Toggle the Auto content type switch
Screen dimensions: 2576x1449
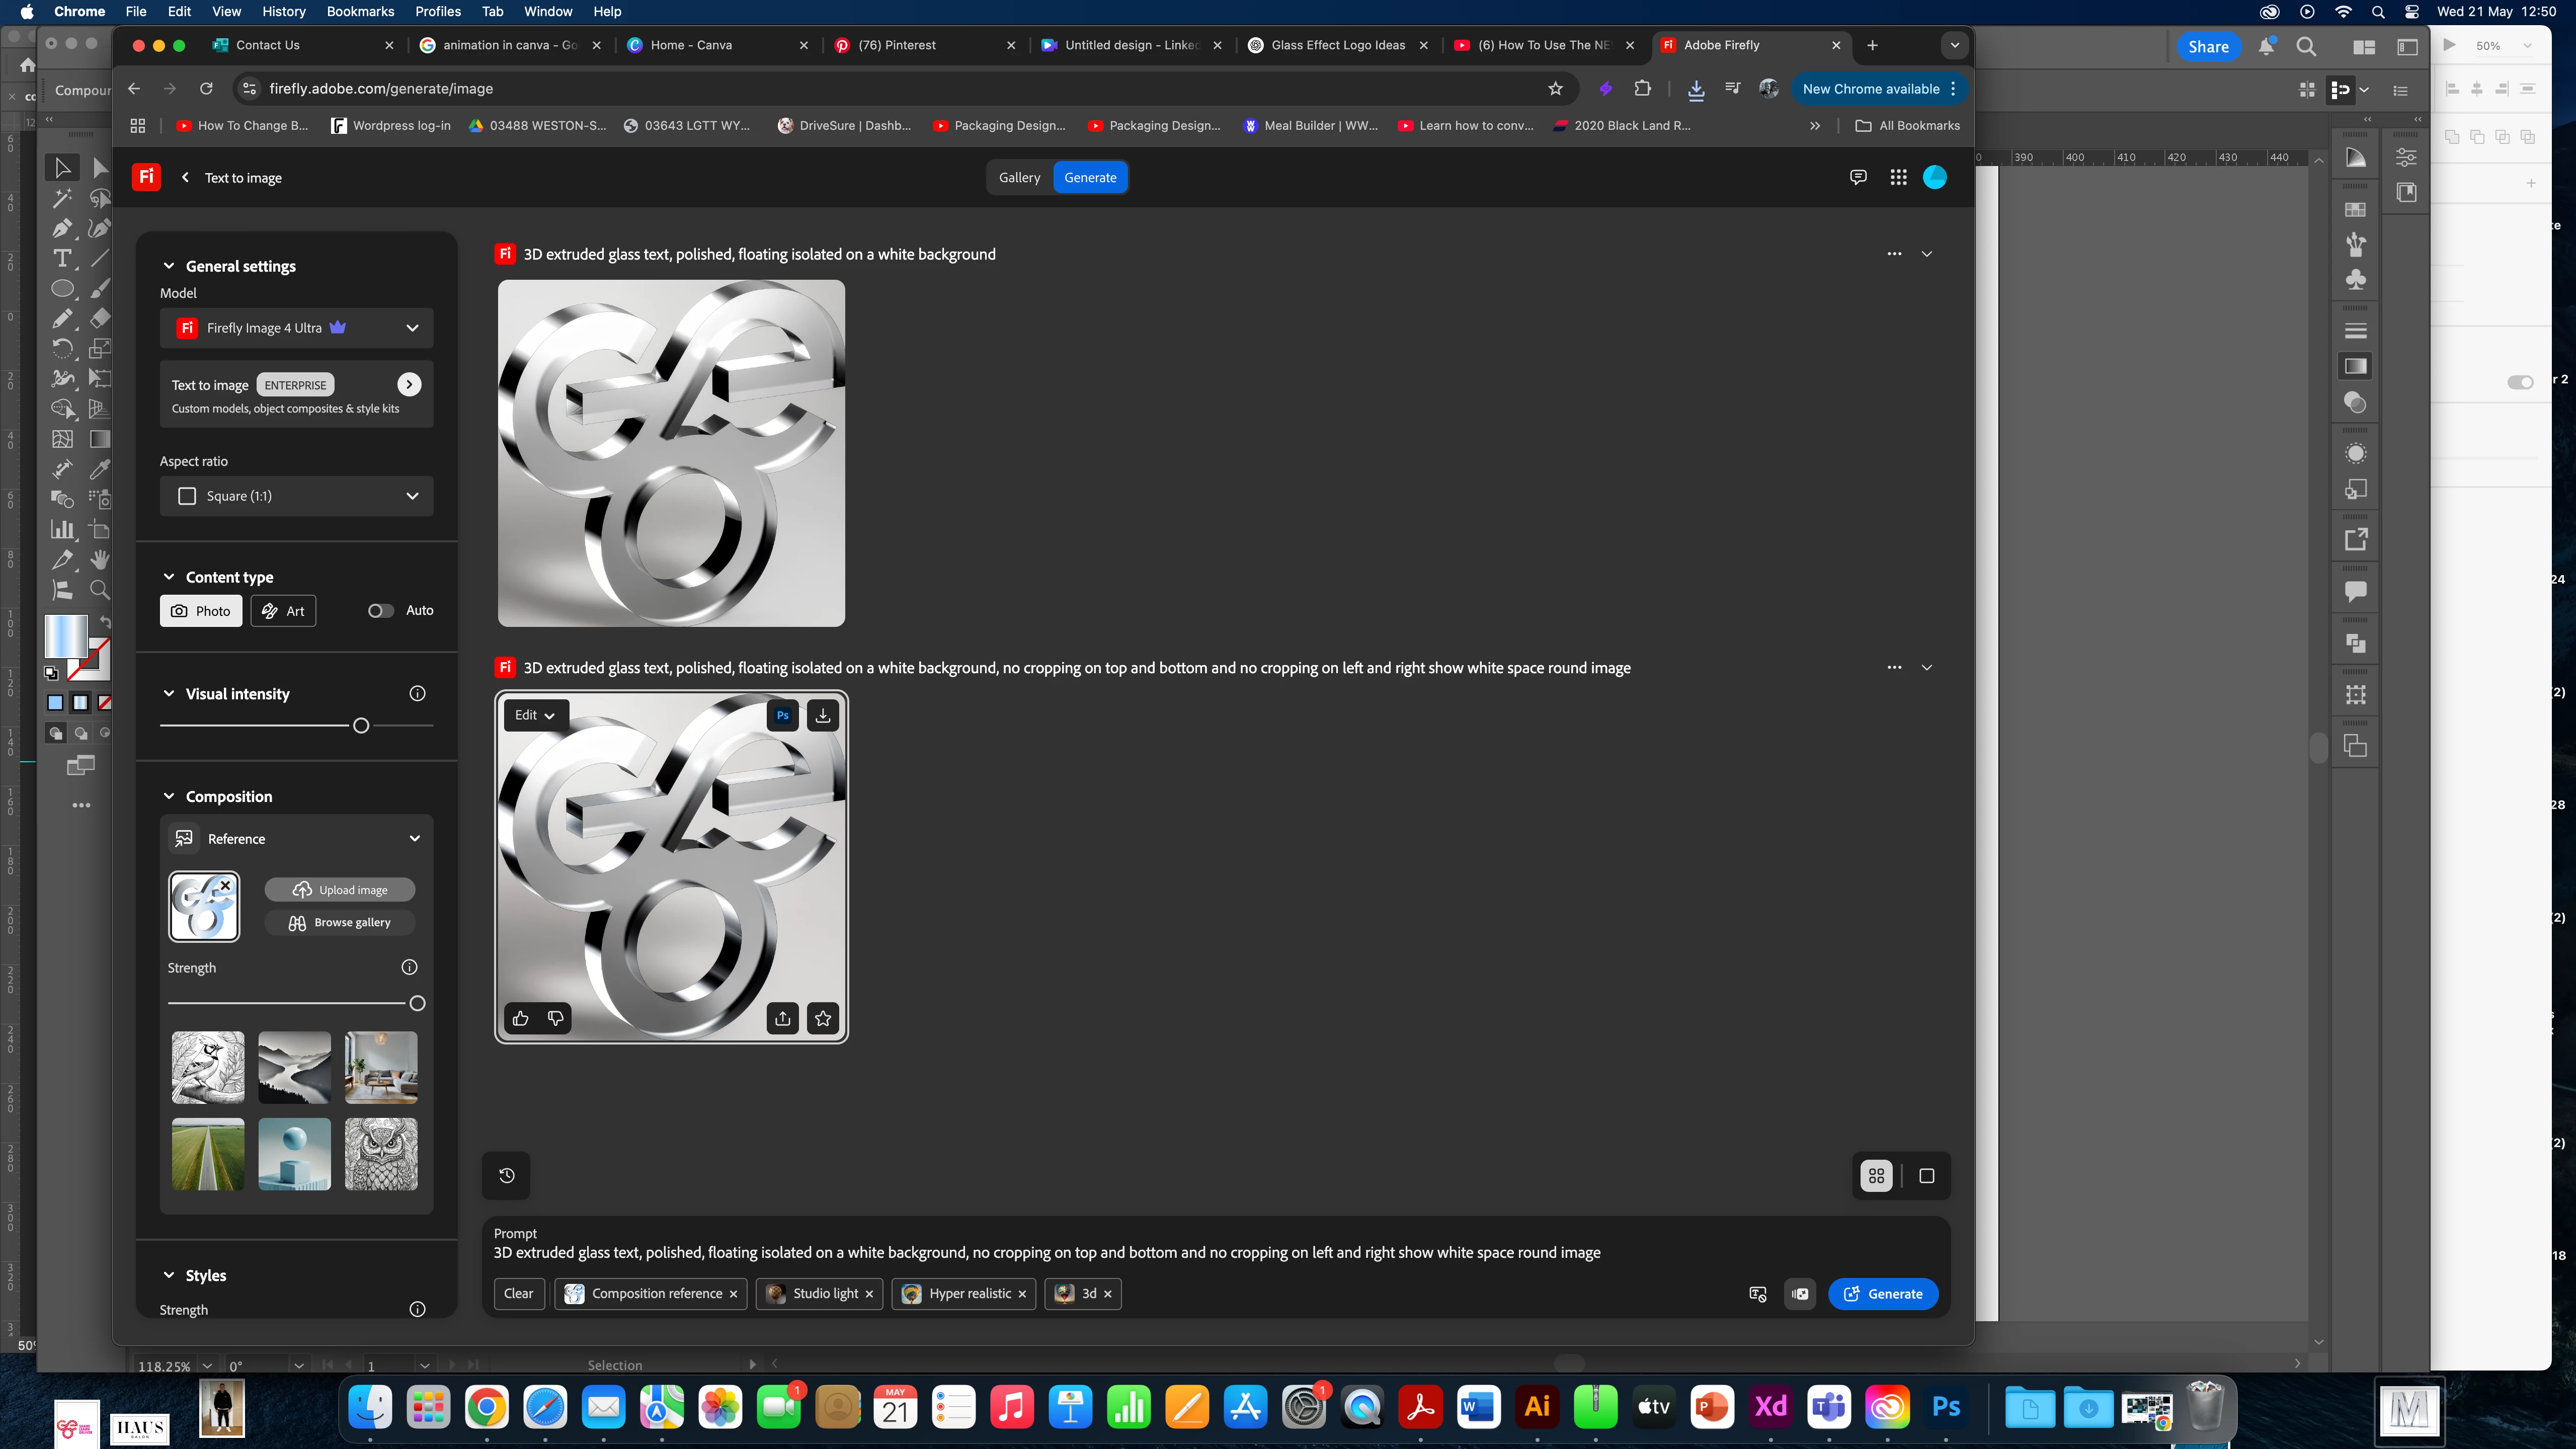pyautogui.click(x=380, y=610)
